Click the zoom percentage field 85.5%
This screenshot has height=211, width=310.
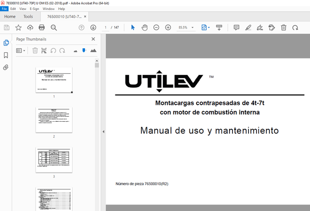pos(183,27)
